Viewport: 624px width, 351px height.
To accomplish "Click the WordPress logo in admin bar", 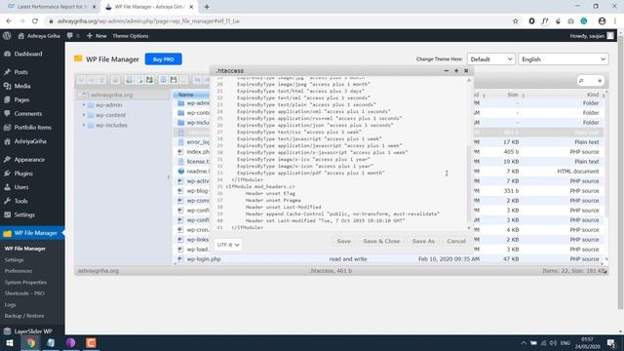I will (x=7, y=36).
